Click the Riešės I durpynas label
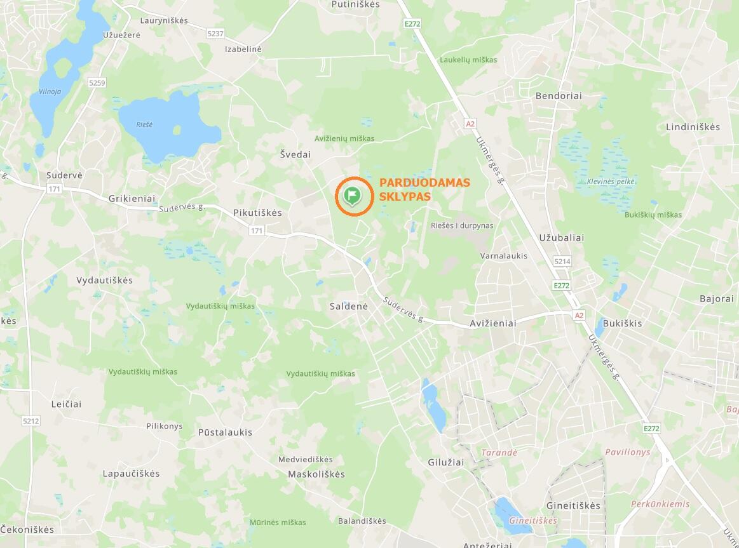The height and width of the screenshot is (548, 739). click(x=462, y=225)
